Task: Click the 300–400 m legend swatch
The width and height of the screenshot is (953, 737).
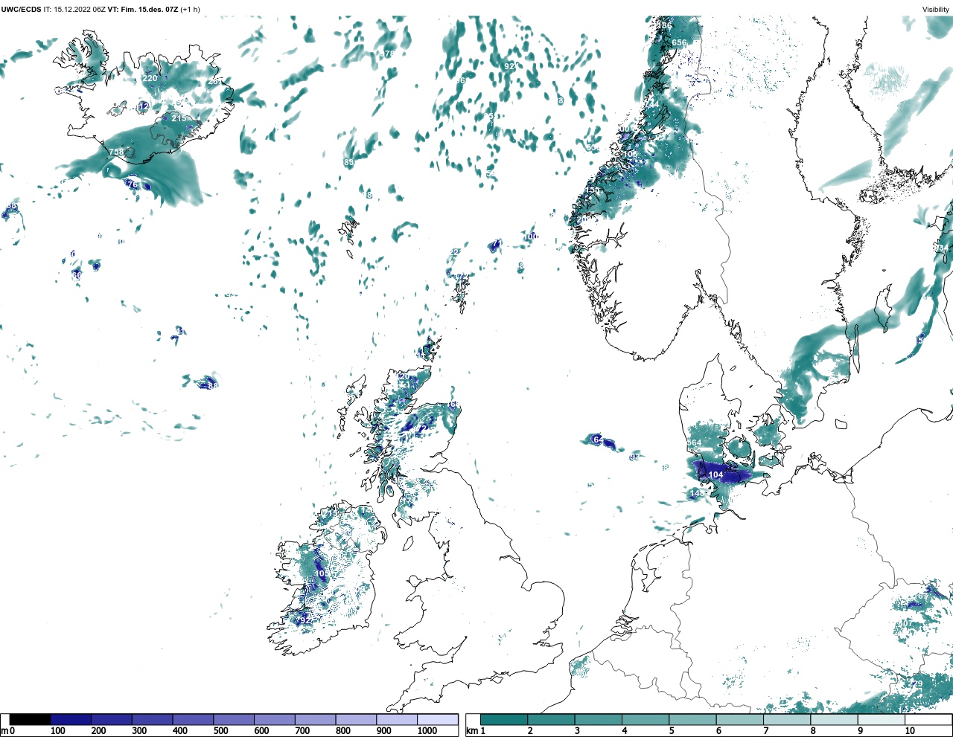Action: click(x=153, y=719)
